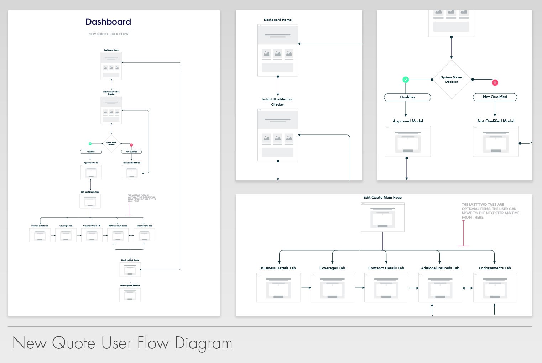Click the small green checkmark in the full-page overview
This screenshot has width=542, height=363.
90,144
